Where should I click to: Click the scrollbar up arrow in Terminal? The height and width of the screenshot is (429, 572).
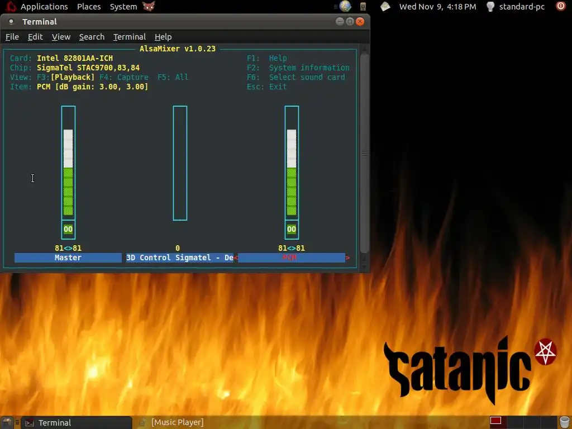pos(364,49)
